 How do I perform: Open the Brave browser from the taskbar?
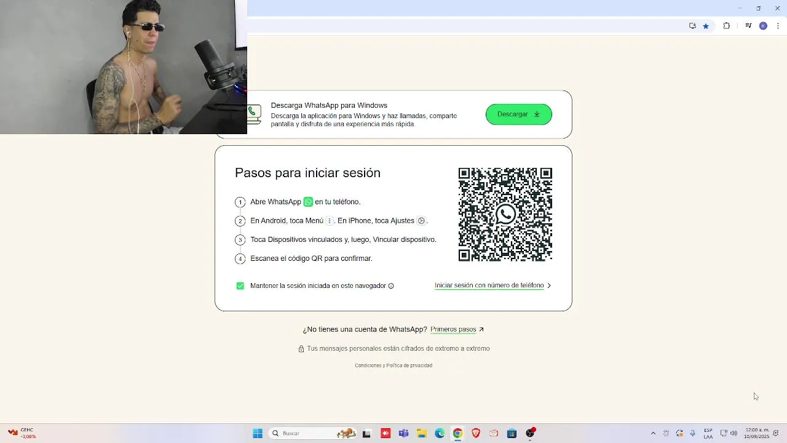coord(476,433)
